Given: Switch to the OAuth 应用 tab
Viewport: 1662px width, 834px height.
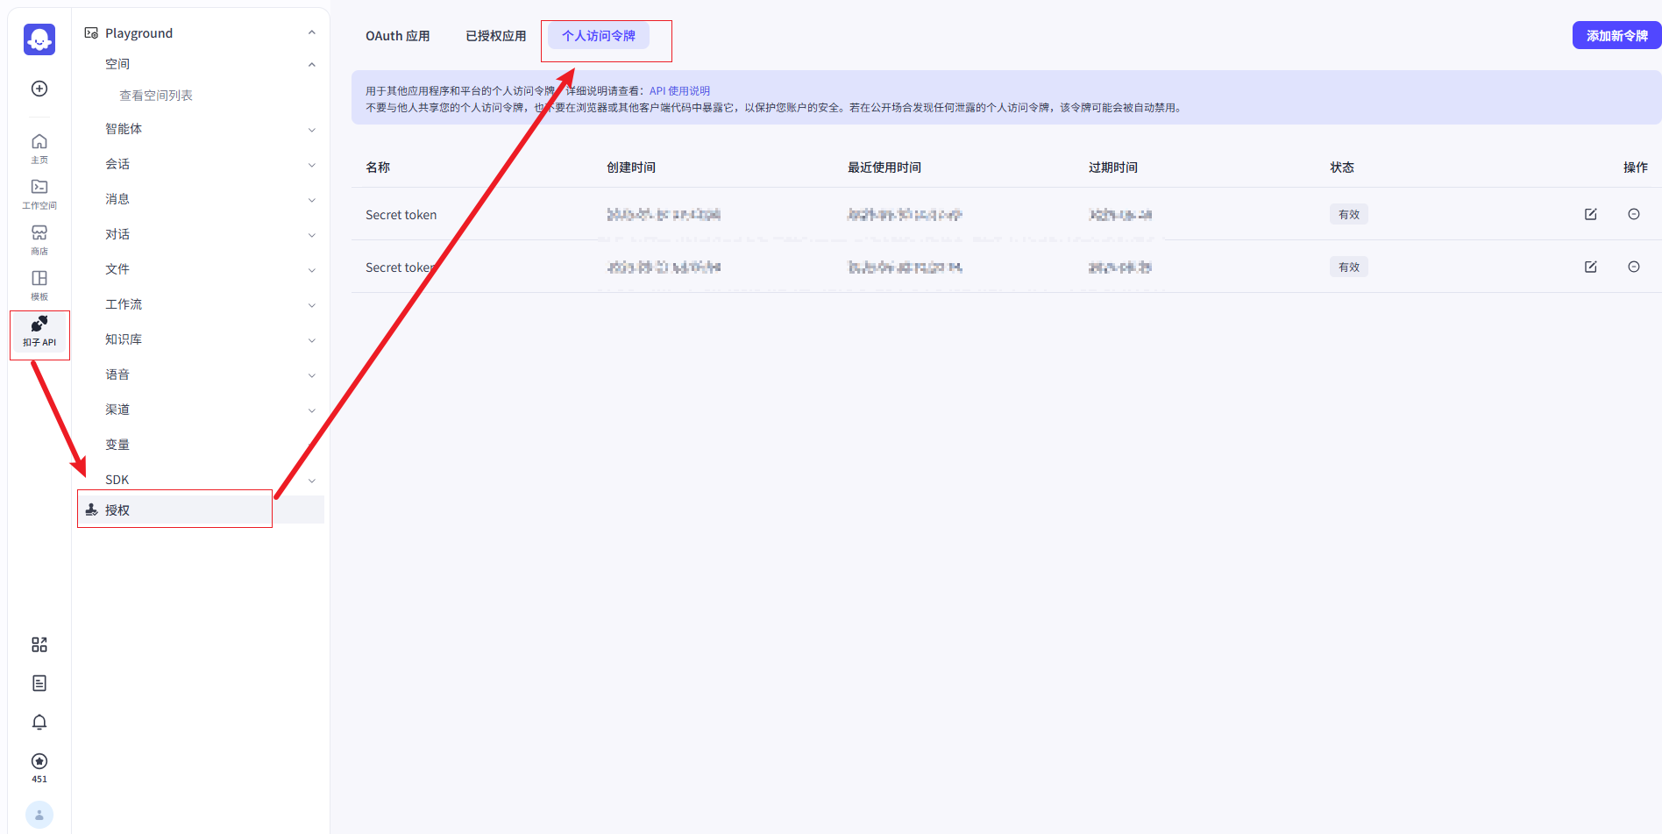Looking at the screenshot, I should (x=397, y=36).
